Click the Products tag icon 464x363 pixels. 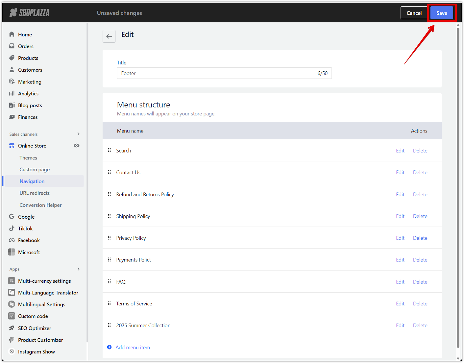[x=12, y=58]
